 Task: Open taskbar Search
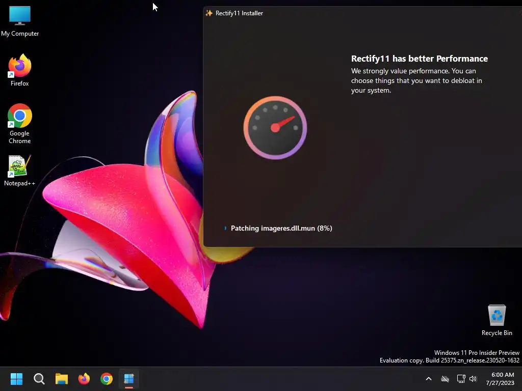39,379
